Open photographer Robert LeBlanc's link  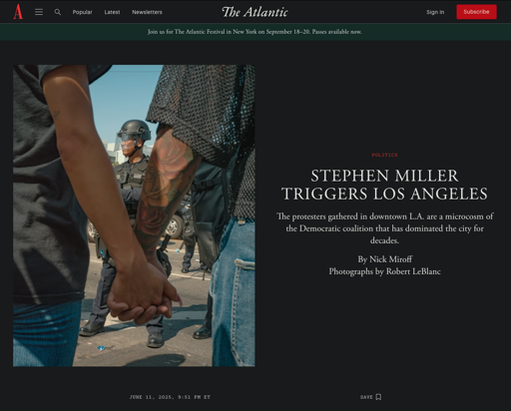[413, 271]
